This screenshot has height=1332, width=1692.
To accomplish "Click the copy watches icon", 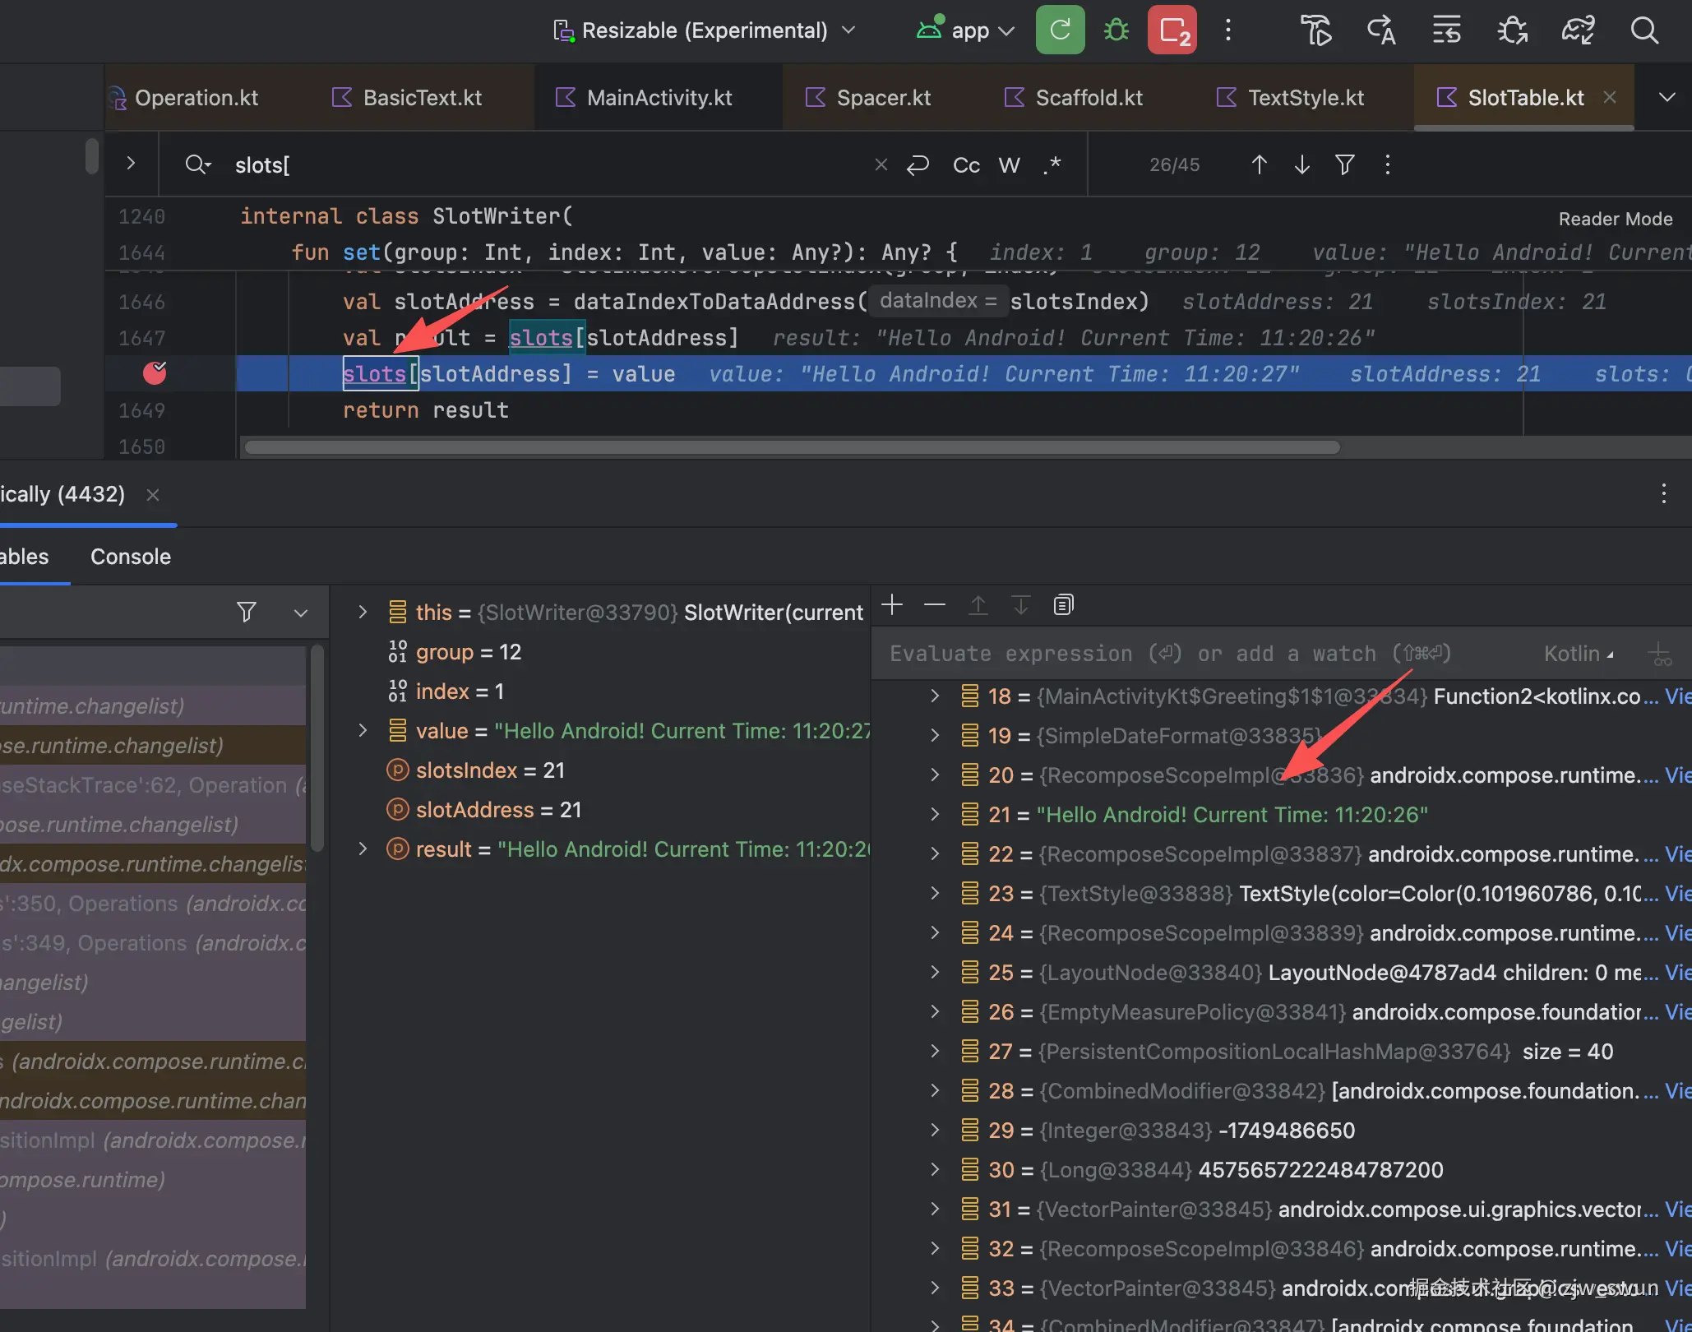I will click(1063, 606).
